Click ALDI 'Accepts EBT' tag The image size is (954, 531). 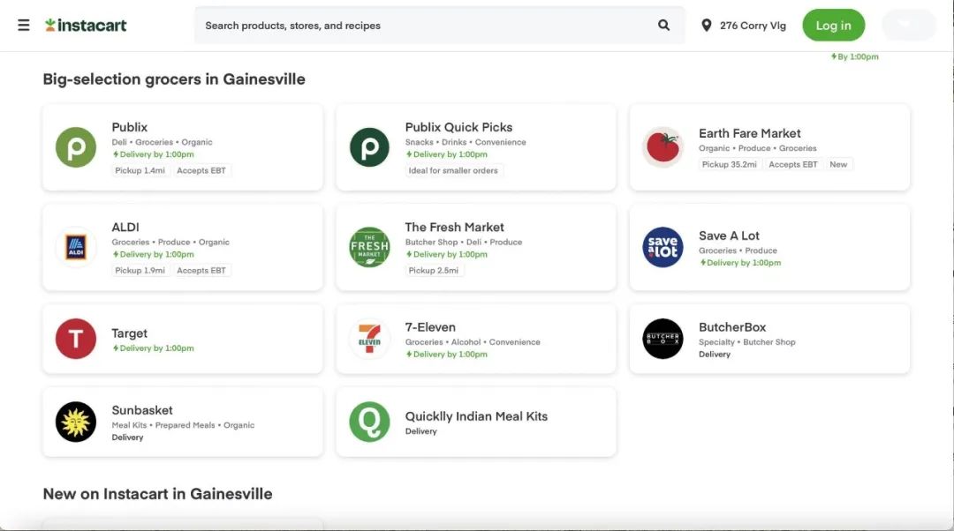click(201, 271)
